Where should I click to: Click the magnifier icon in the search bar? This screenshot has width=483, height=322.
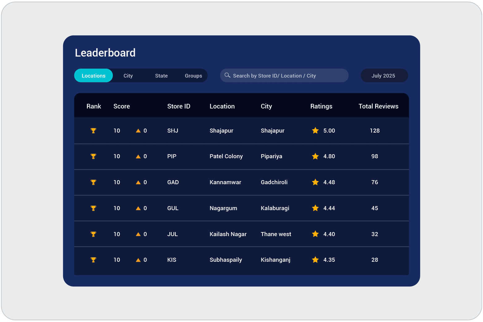pyautogui.click(x=227, y=75)
